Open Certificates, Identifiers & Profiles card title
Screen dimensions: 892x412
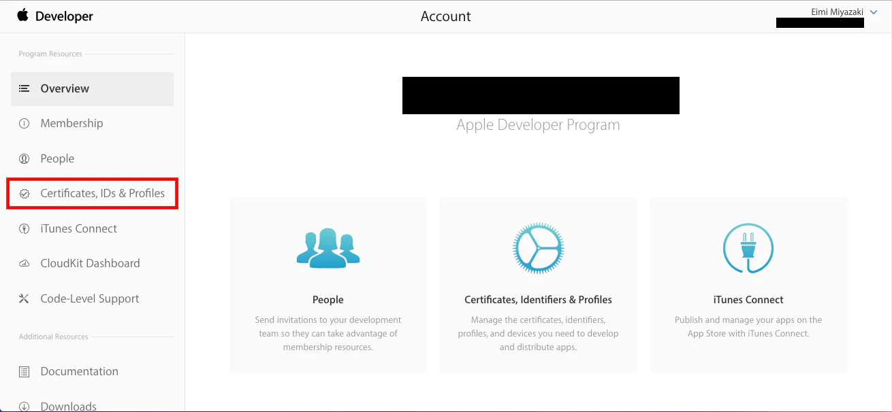point(538,300)
